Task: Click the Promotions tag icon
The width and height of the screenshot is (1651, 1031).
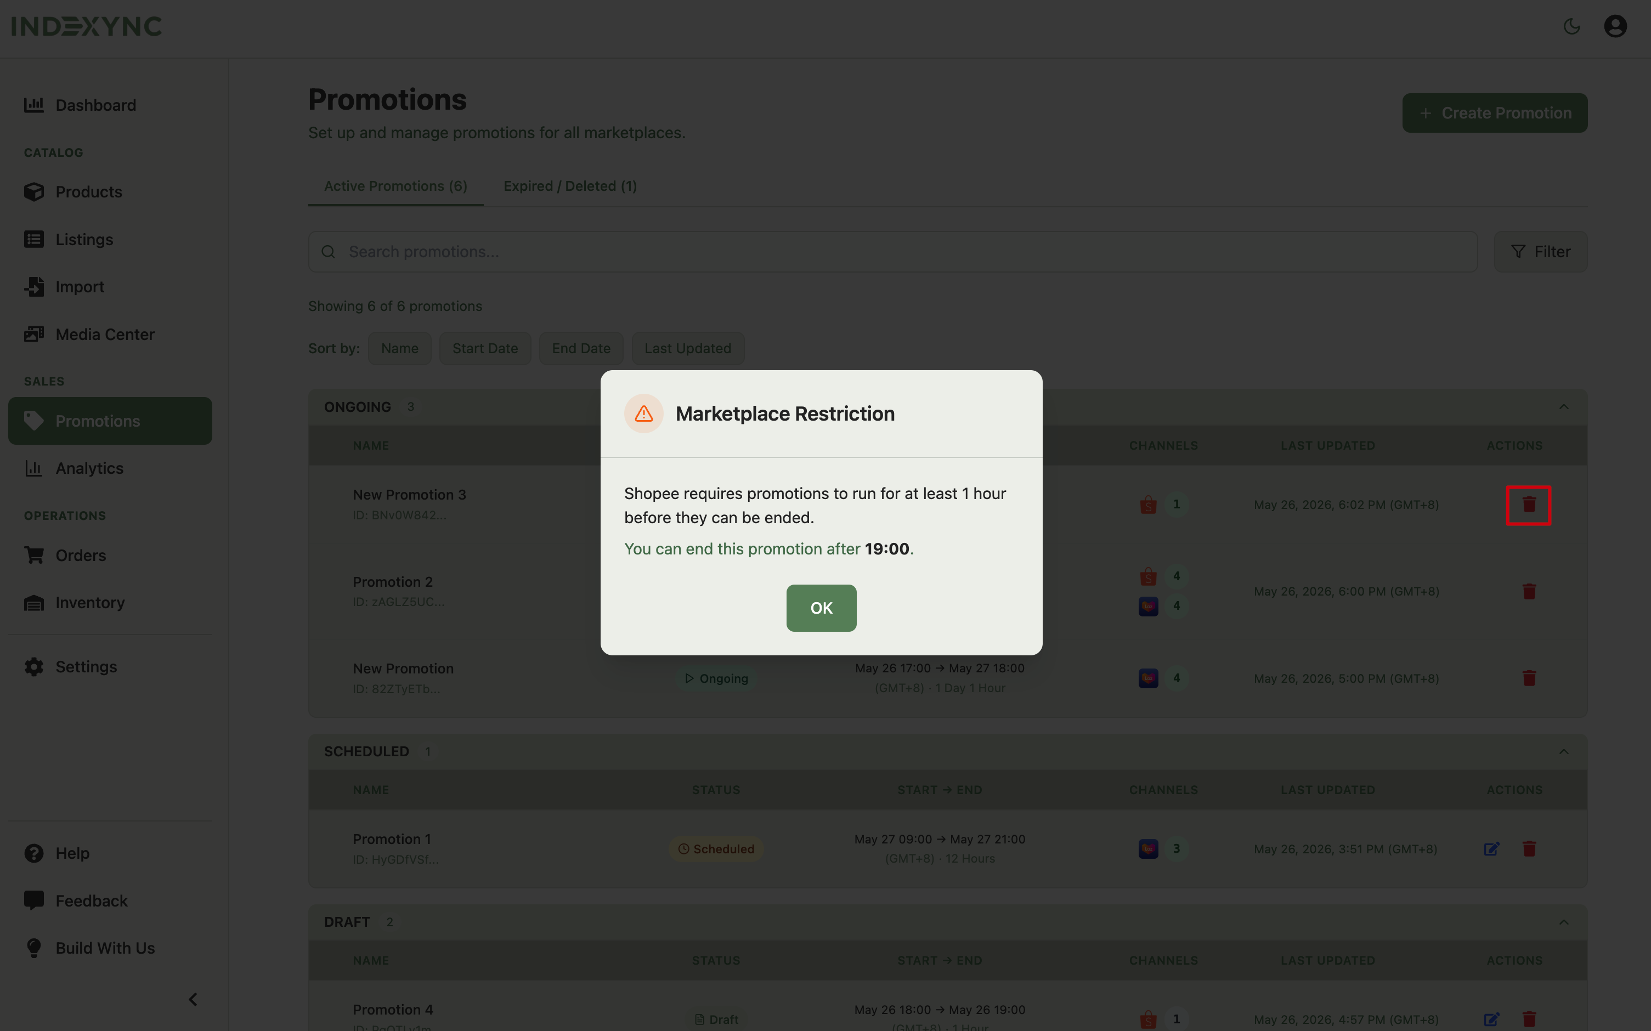Action: [x=33, y=421]
